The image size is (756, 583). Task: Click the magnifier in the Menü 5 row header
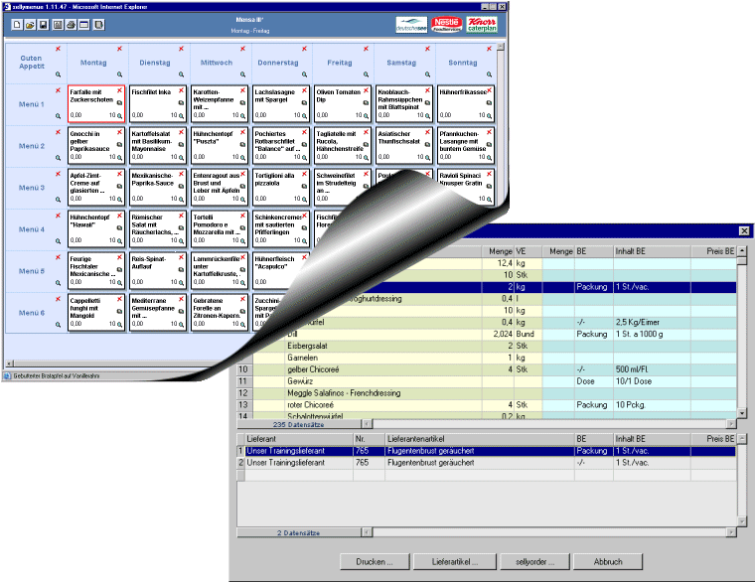(x=58, y=283)
